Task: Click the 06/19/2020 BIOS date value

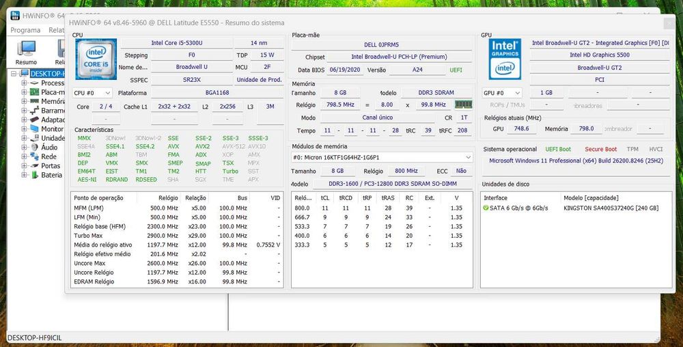Action: click(x=344, y=70)
